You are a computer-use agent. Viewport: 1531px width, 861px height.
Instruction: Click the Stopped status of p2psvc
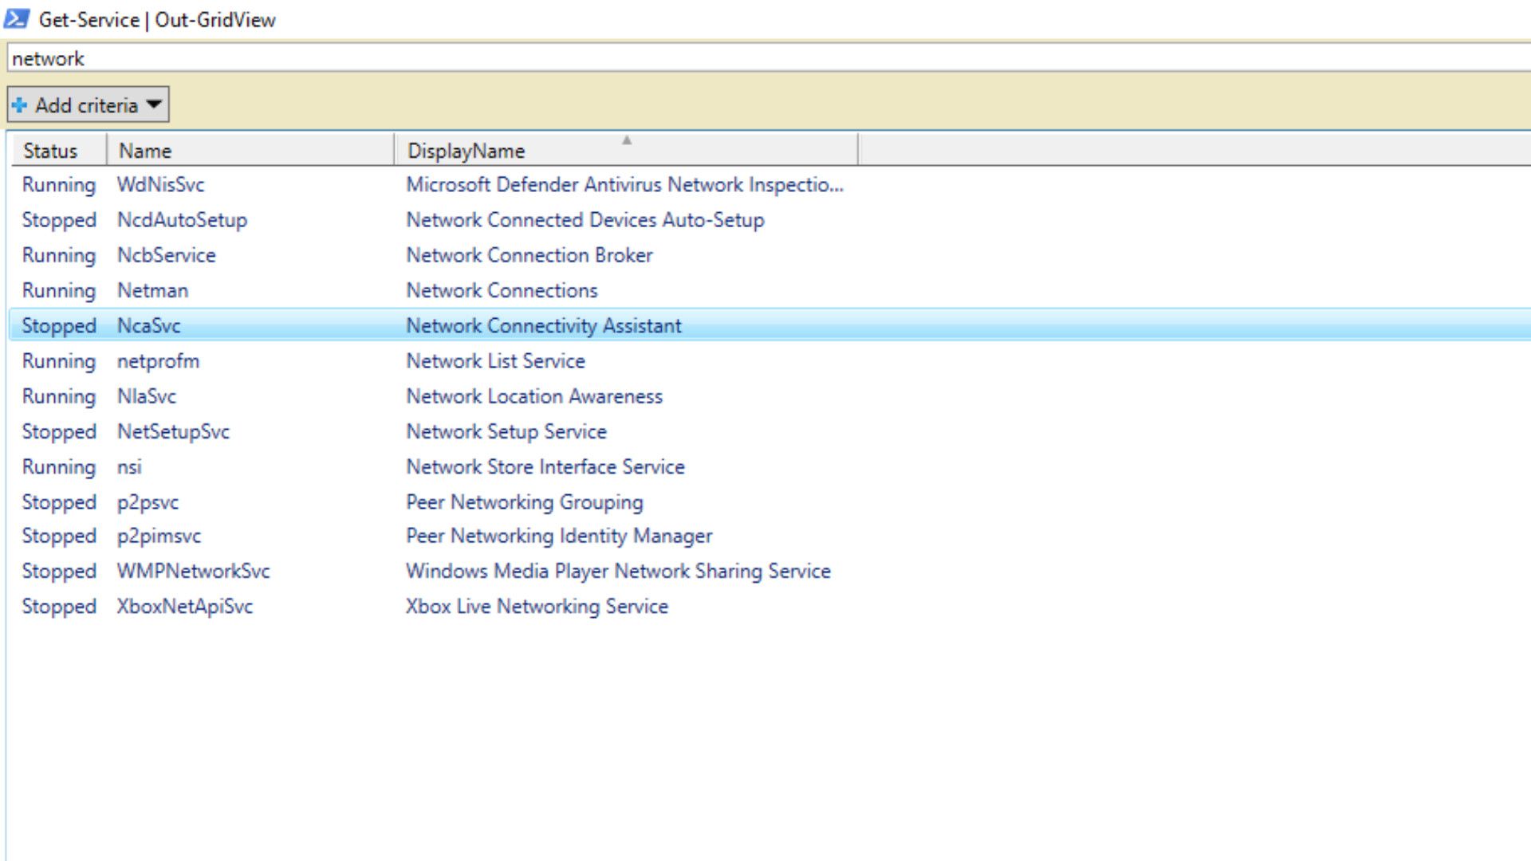tap(59, 502)
